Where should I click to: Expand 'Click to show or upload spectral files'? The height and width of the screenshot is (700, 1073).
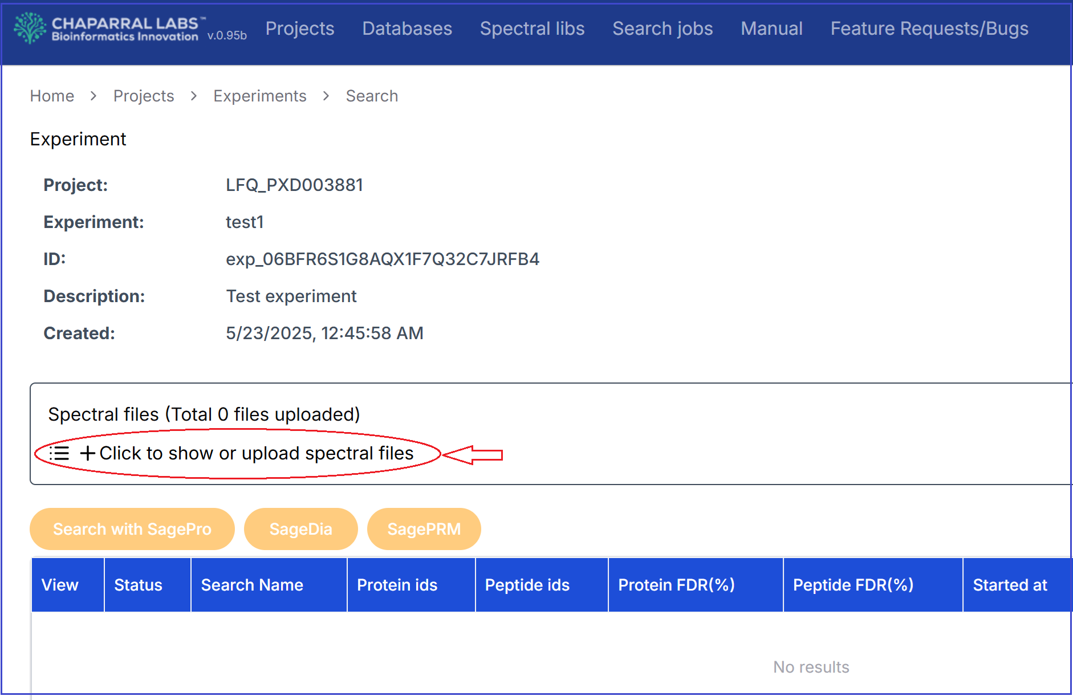click(256, 454)
